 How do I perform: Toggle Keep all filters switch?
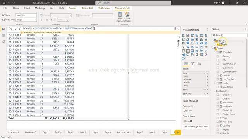tap(189, 121)
